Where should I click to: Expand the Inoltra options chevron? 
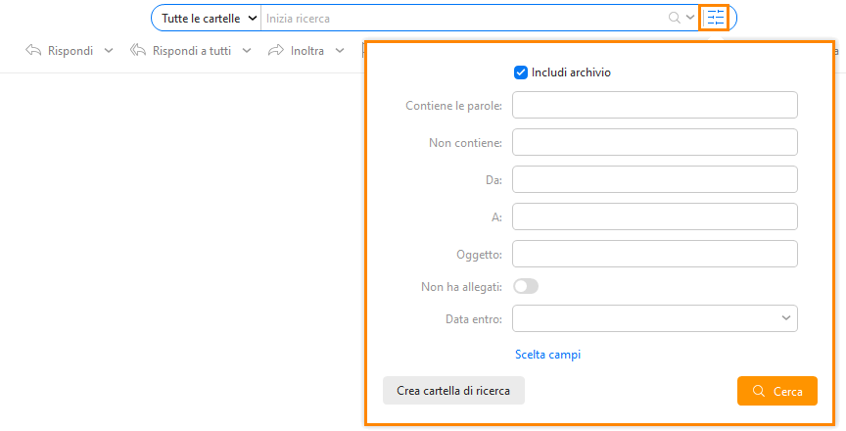point(340,51)
